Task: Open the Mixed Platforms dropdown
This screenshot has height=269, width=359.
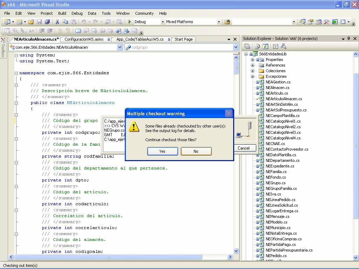Action: point(219,22)
